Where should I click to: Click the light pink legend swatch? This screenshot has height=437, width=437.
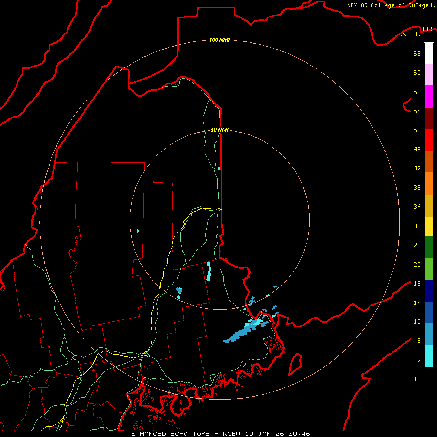(429, 74)
